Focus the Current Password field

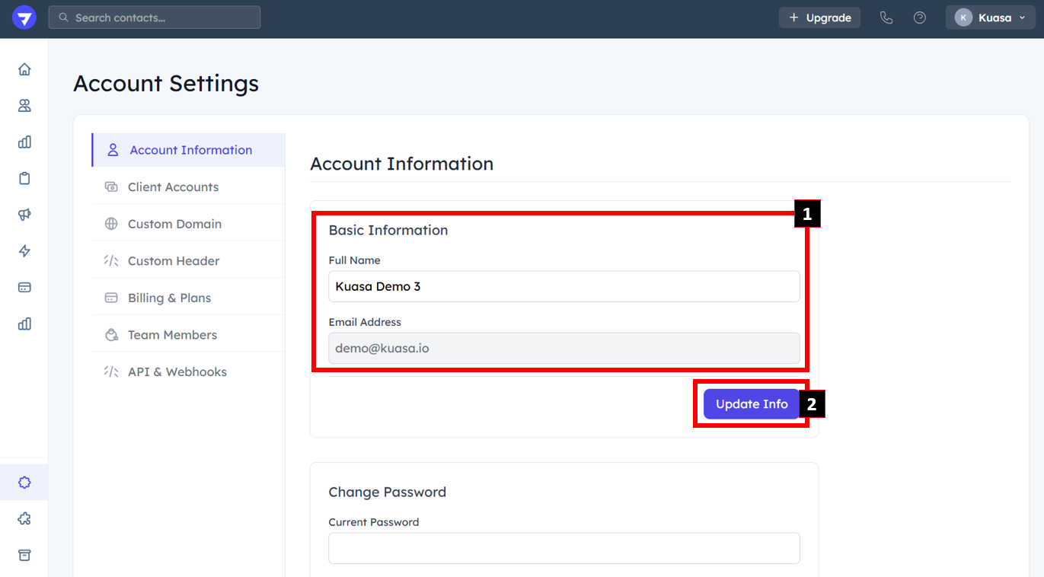click(x=564, y=548)
